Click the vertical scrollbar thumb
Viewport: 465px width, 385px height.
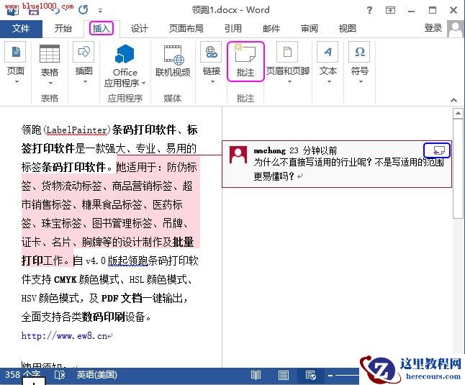459,168
